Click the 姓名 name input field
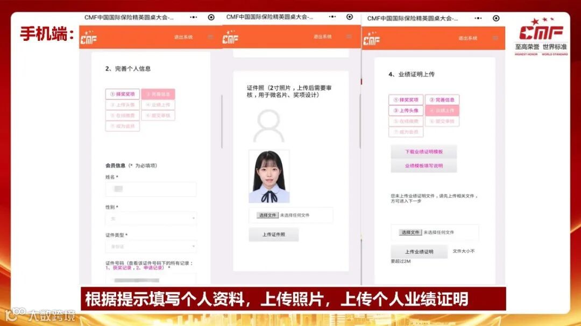 [151, 189]
